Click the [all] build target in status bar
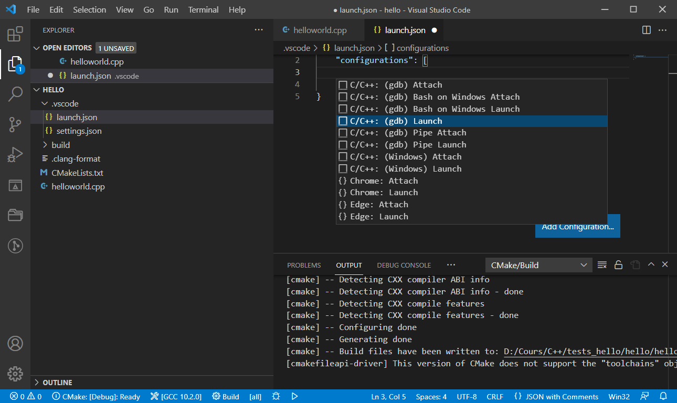Screen dimensions: 677x403 pos(256,396)
